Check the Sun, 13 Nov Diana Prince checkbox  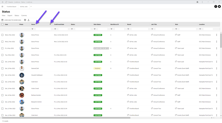[2, 108]
